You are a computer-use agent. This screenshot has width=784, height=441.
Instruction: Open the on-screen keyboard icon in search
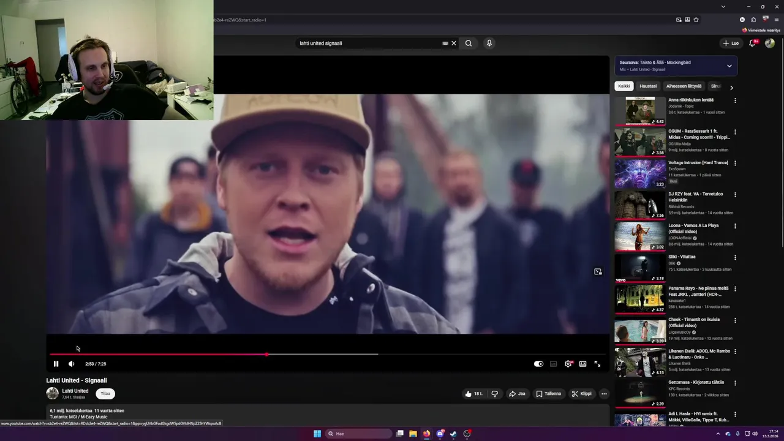tap(445, 43)
